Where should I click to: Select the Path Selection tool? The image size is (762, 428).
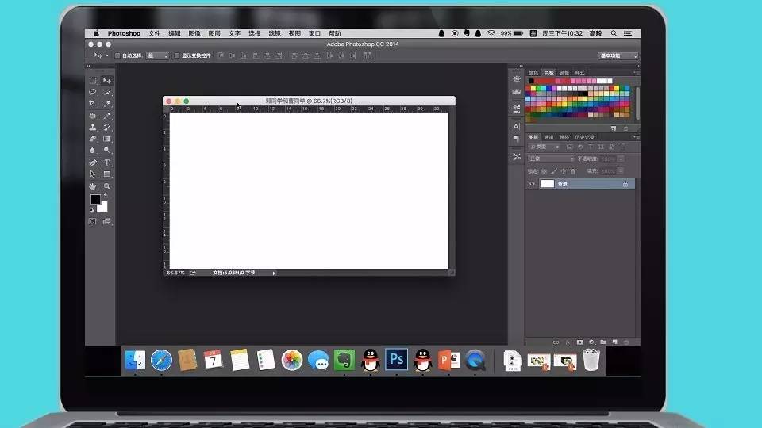pos(93,174)
